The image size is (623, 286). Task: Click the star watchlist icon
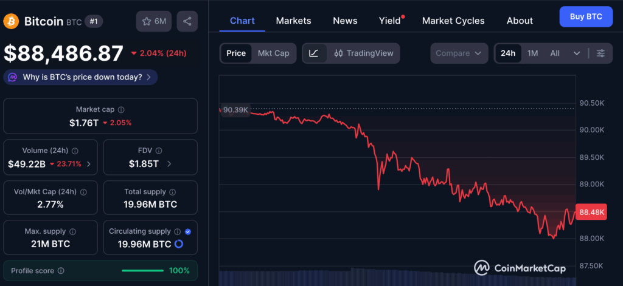click(x=147, y=21)
